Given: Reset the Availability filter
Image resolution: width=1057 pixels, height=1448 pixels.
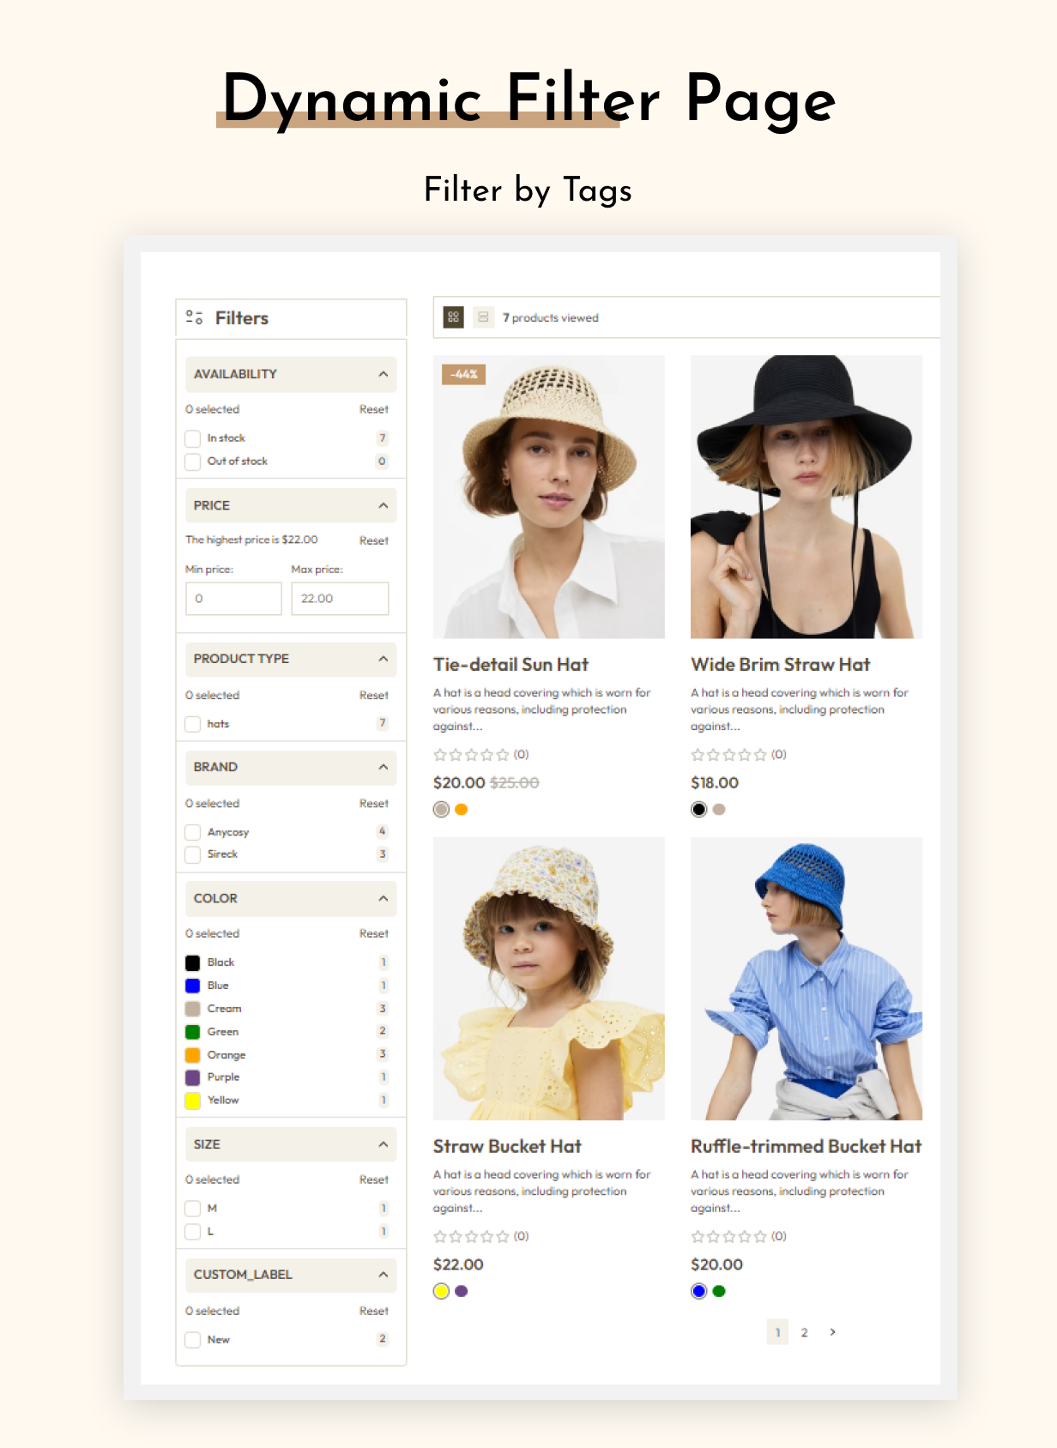Looking at the screenshot, I should (x=374, y=409).
